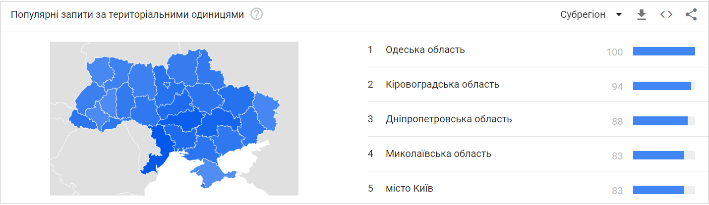Click rank number 1 in the list
The width and height of the screenshot is (709, 205).
(370, 50)
